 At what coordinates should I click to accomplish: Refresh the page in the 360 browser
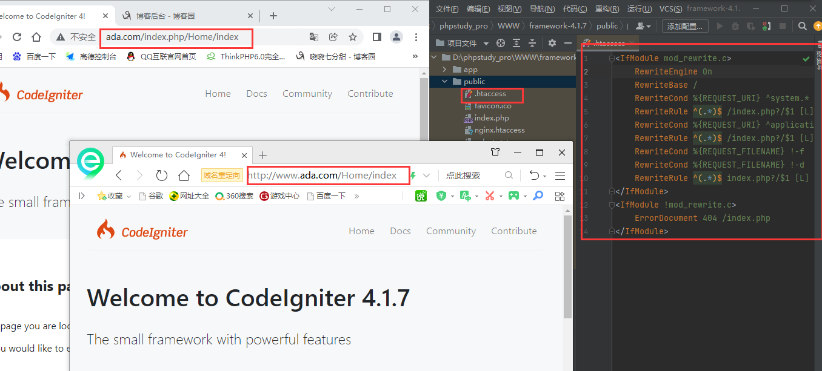[x=162, y=176]
